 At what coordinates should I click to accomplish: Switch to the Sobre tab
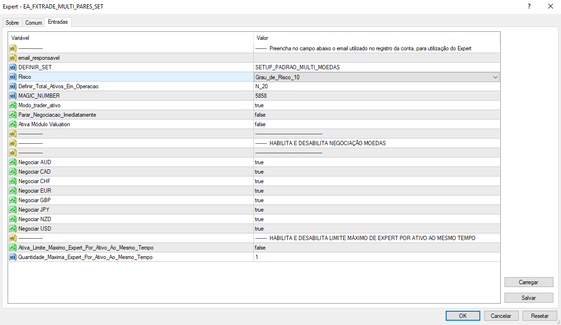12,23
